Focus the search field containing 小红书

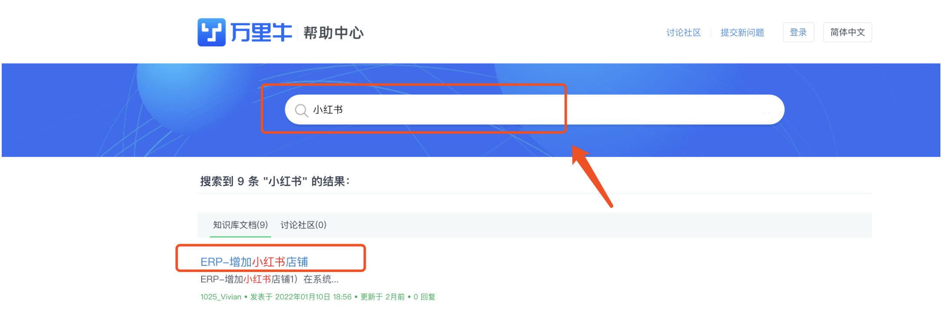[x=535, y=110]
